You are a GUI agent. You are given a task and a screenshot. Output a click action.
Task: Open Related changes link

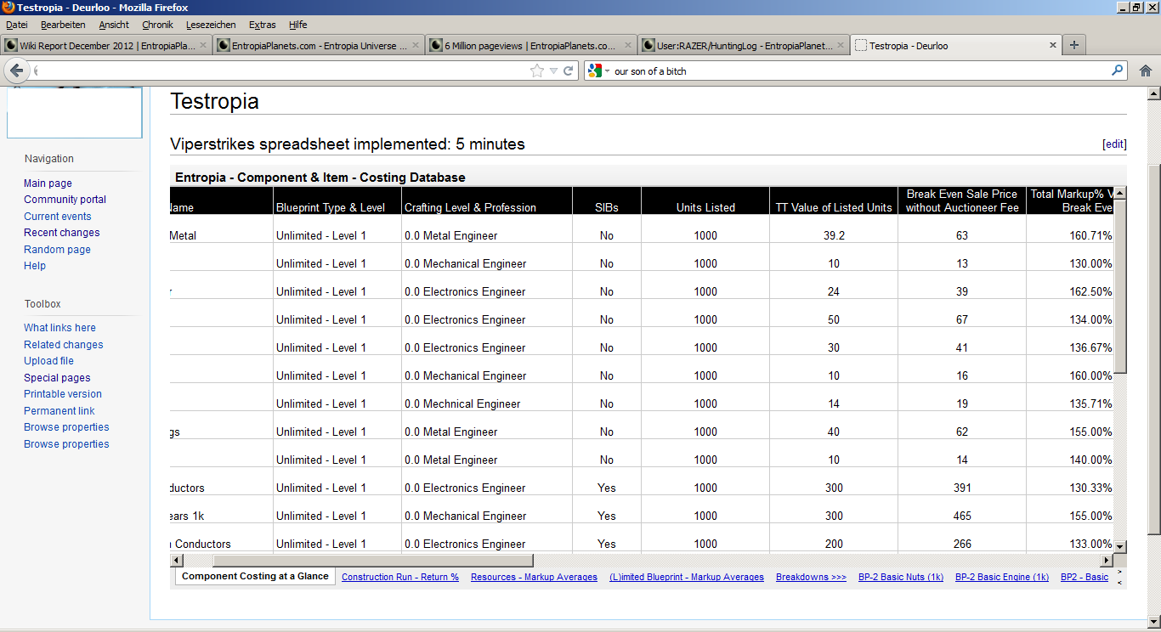[64, 345]
